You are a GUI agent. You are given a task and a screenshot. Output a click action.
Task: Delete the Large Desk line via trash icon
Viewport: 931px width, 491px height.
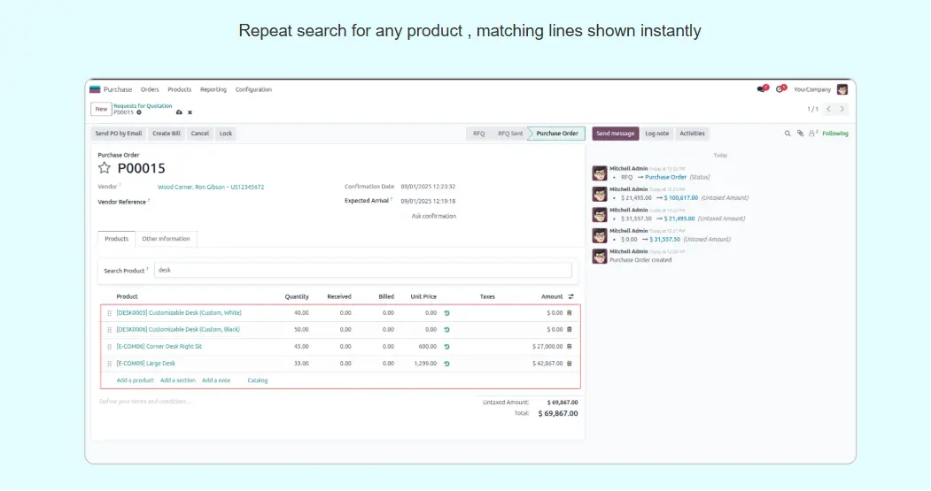pyautogui.click(x=570, y=364)
